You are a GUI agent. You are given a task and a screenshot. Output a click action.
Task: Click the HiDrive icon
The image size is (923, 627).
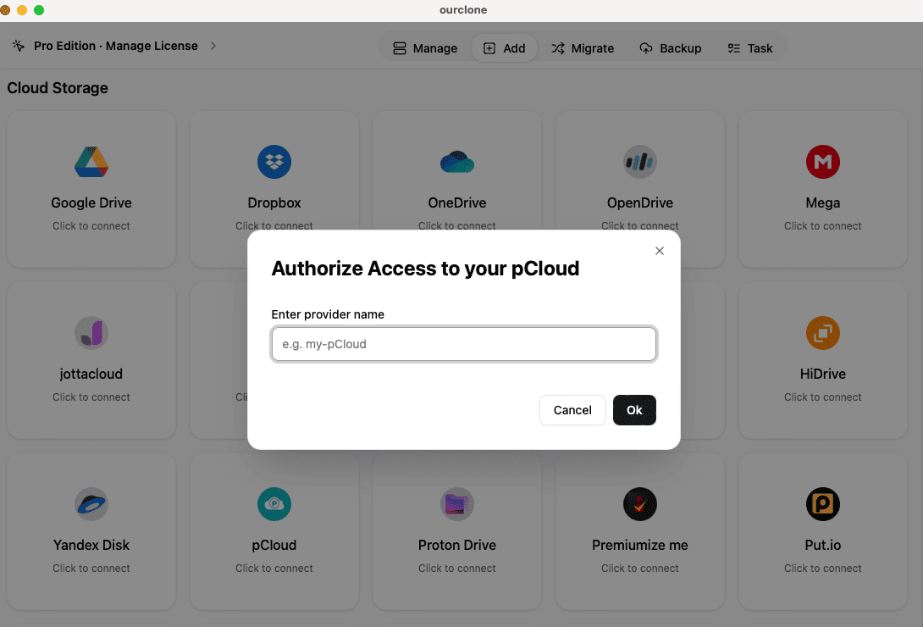click(822, 333)
